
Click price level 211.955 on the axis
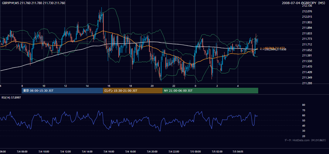(x=307, y=22)
